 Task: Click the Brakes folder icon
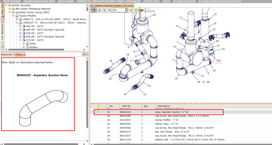(27, 47)
